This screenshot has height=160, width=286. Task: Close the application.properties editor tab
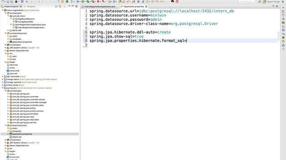[x=146, y=7]
